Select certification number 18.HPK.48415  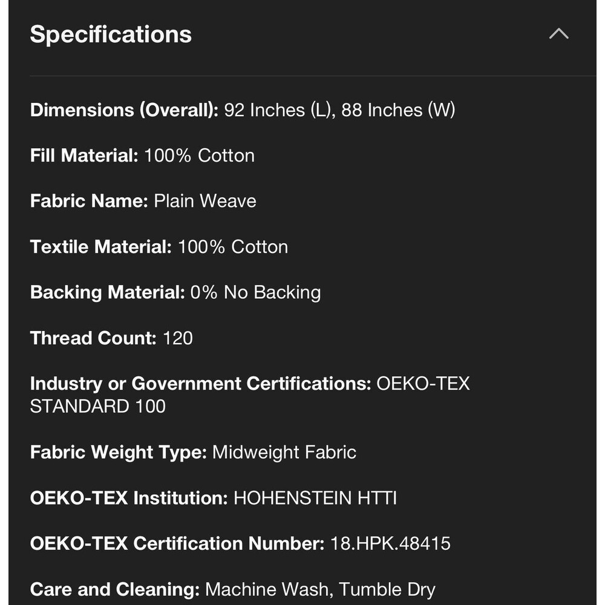(390, 543)
